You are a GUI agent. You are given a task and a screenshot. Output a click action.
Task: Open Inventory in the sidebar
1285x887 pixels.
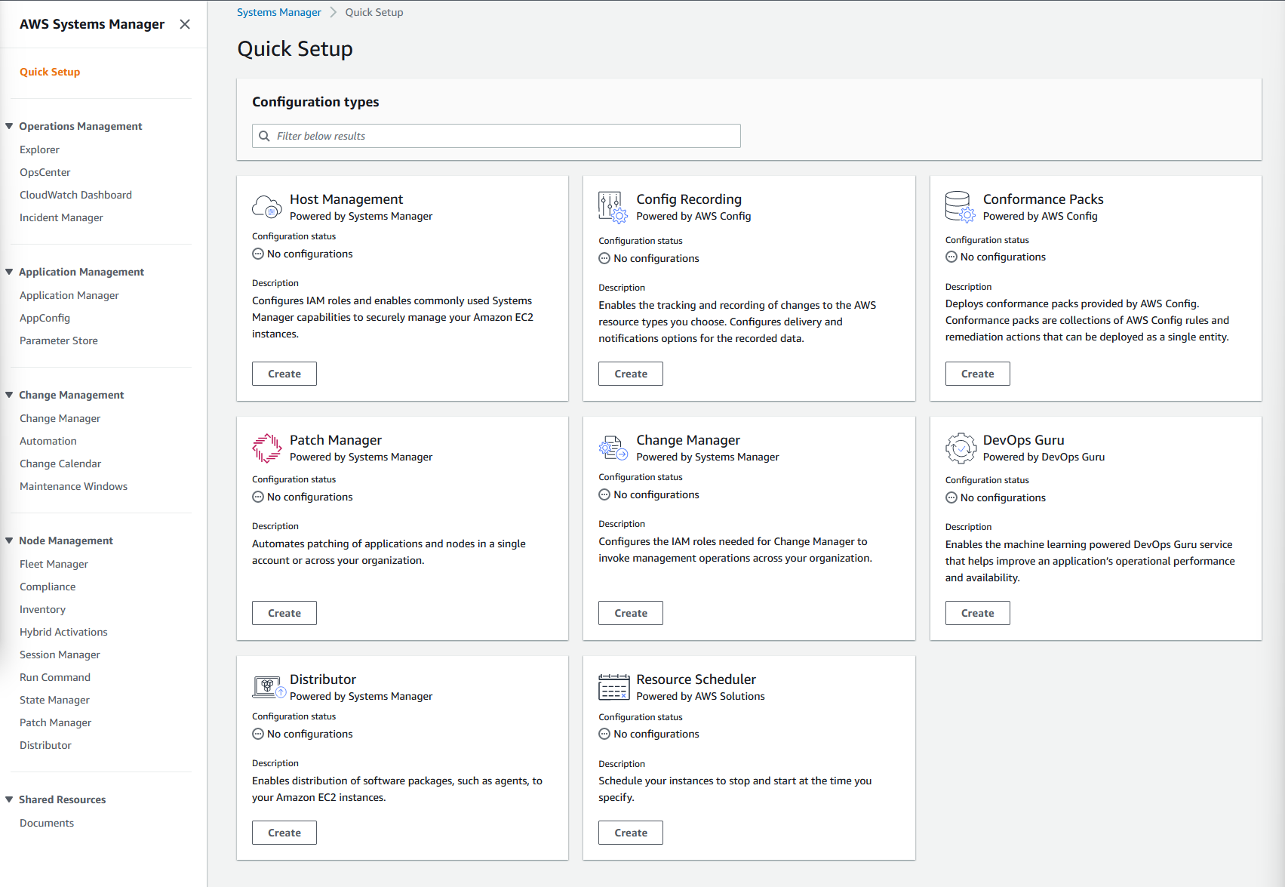42,609
